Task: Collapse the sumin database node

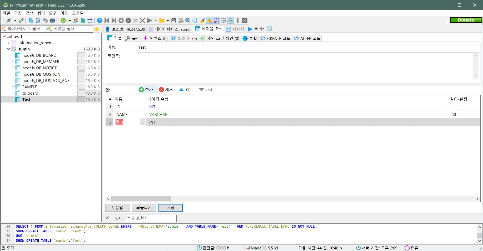Action: click(x=8, y=49)
